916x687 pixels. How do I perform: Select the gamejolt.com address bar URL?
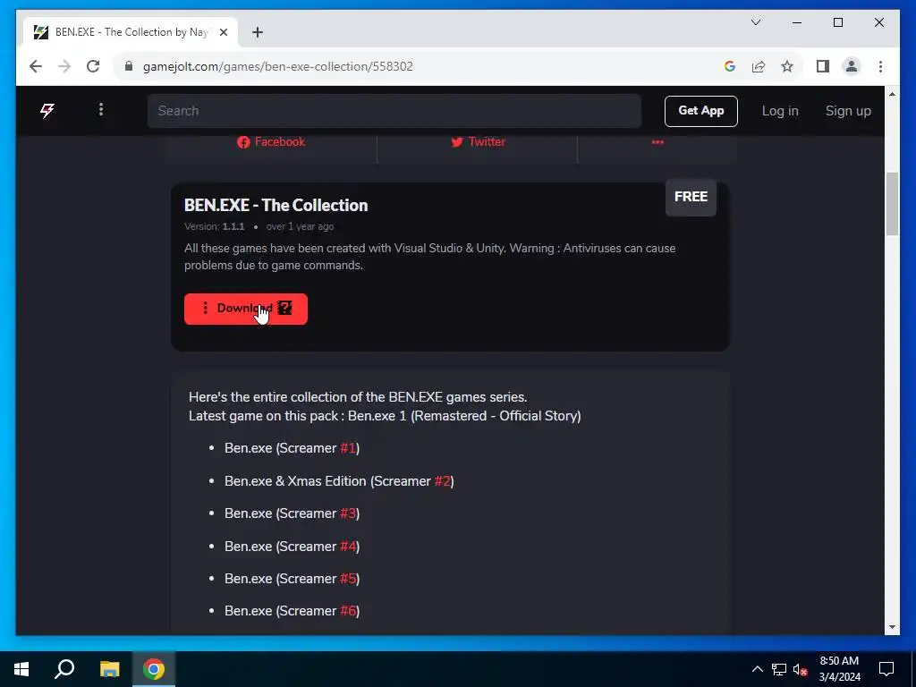(278, 66)
